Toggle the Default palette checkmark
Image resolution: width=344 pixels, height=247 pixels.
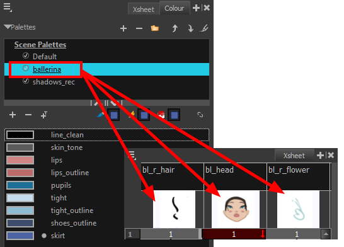pyautogui.click(x=26, y=55)
